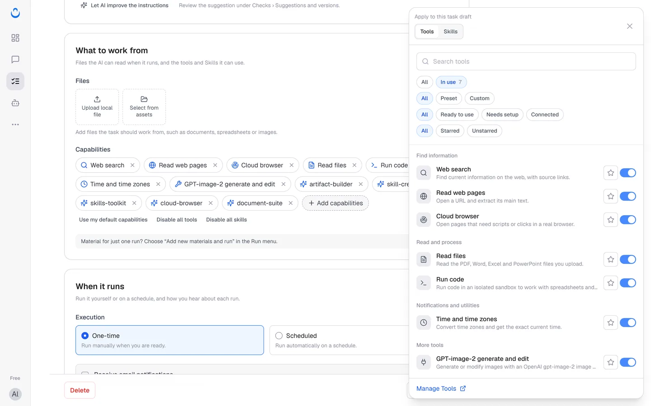Open the dashboard grid sidebar icon
The height and width of the screenshot is (406, 651).
point(15,38)
